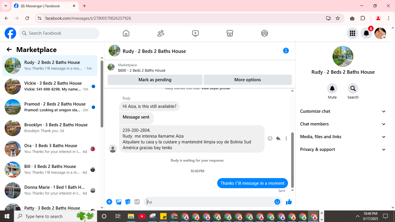This screenshot has height=222, width=395.
Task: Open the Groups icon in top navigation
Action: (265, 33)
